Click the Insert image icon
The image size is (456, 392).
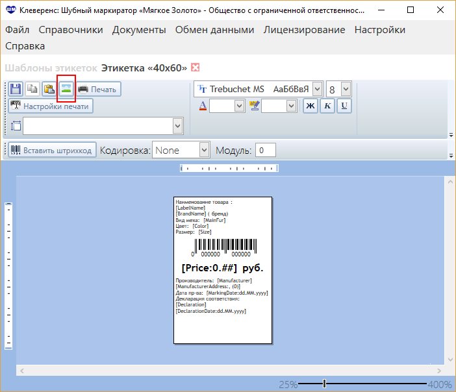coord(66,89)
